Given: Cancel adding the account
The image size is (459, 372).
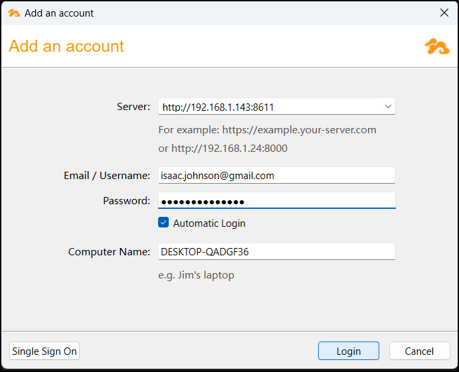Looking at the screenshot, I should [419, 351].
